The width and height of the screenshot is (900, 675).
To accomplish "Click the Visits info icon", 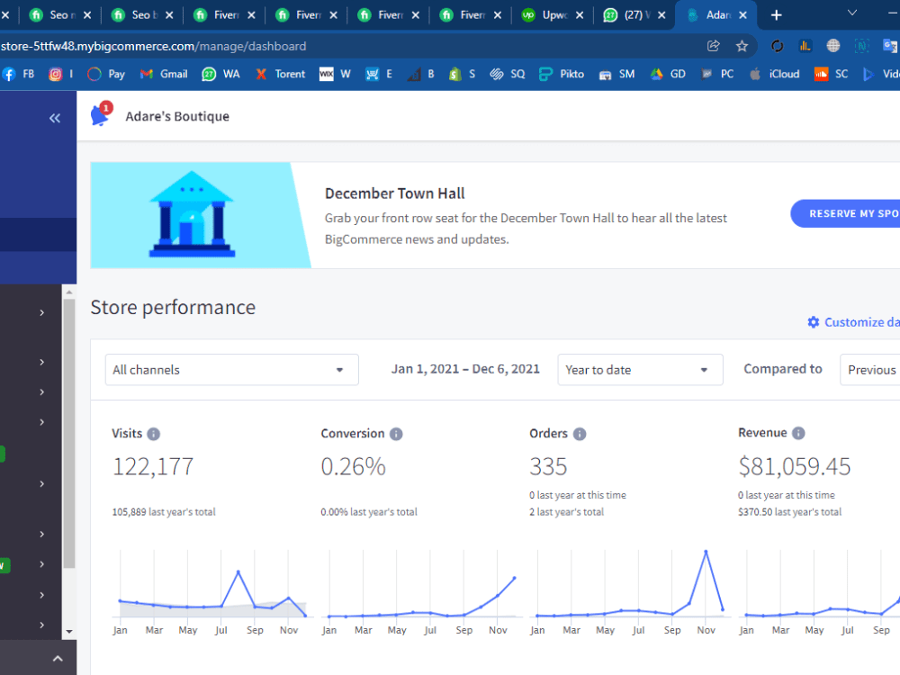I will pos(153,434).
